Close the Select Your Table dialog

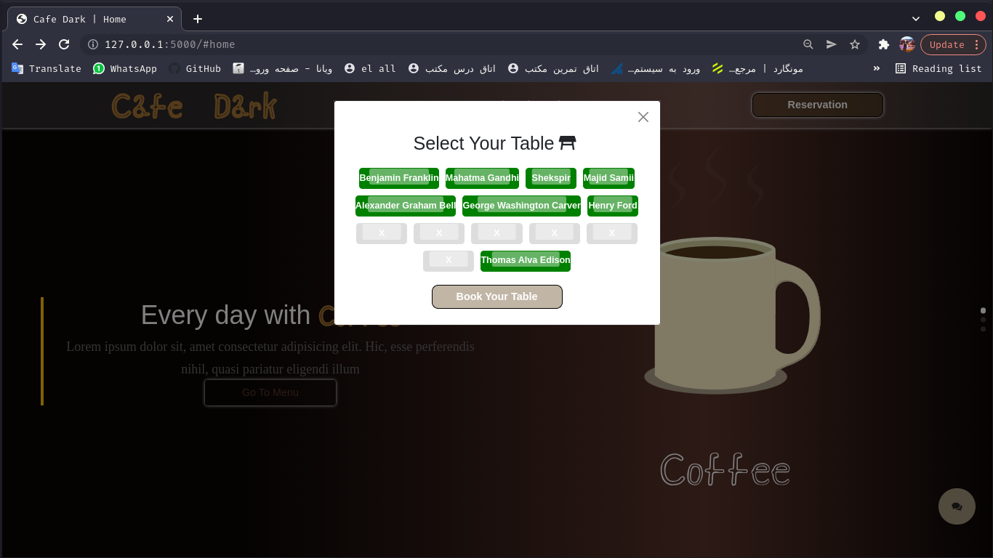click(x=643, y=117)
